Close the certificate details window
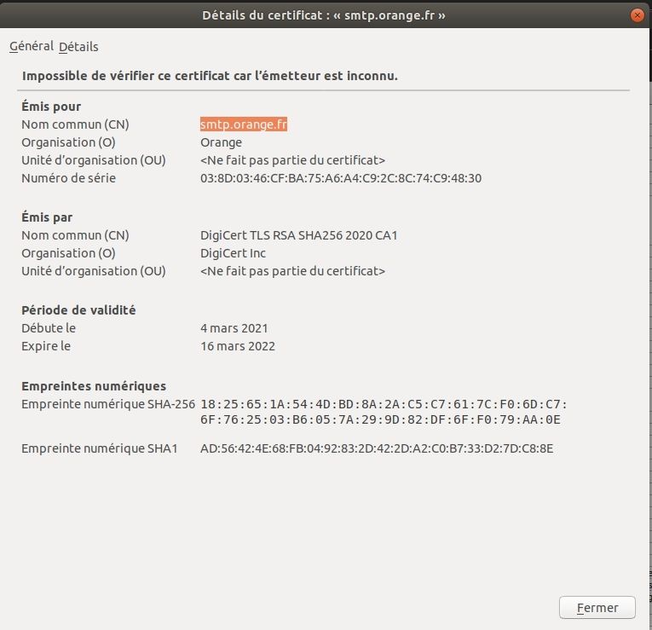This screenshot has width=652, height=630. pyautogui.click(x=637, y=15)
